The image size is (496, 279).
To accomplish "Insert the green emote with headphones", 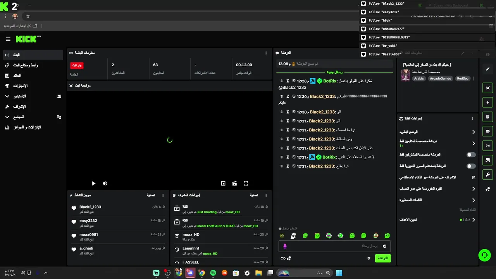I will tap(340, 236).
